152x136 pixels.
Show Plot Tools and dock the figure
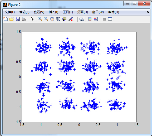(110, 19)
